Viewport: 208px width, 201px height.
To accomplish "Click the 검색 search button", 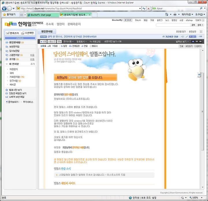I will [x=193, y=25].
